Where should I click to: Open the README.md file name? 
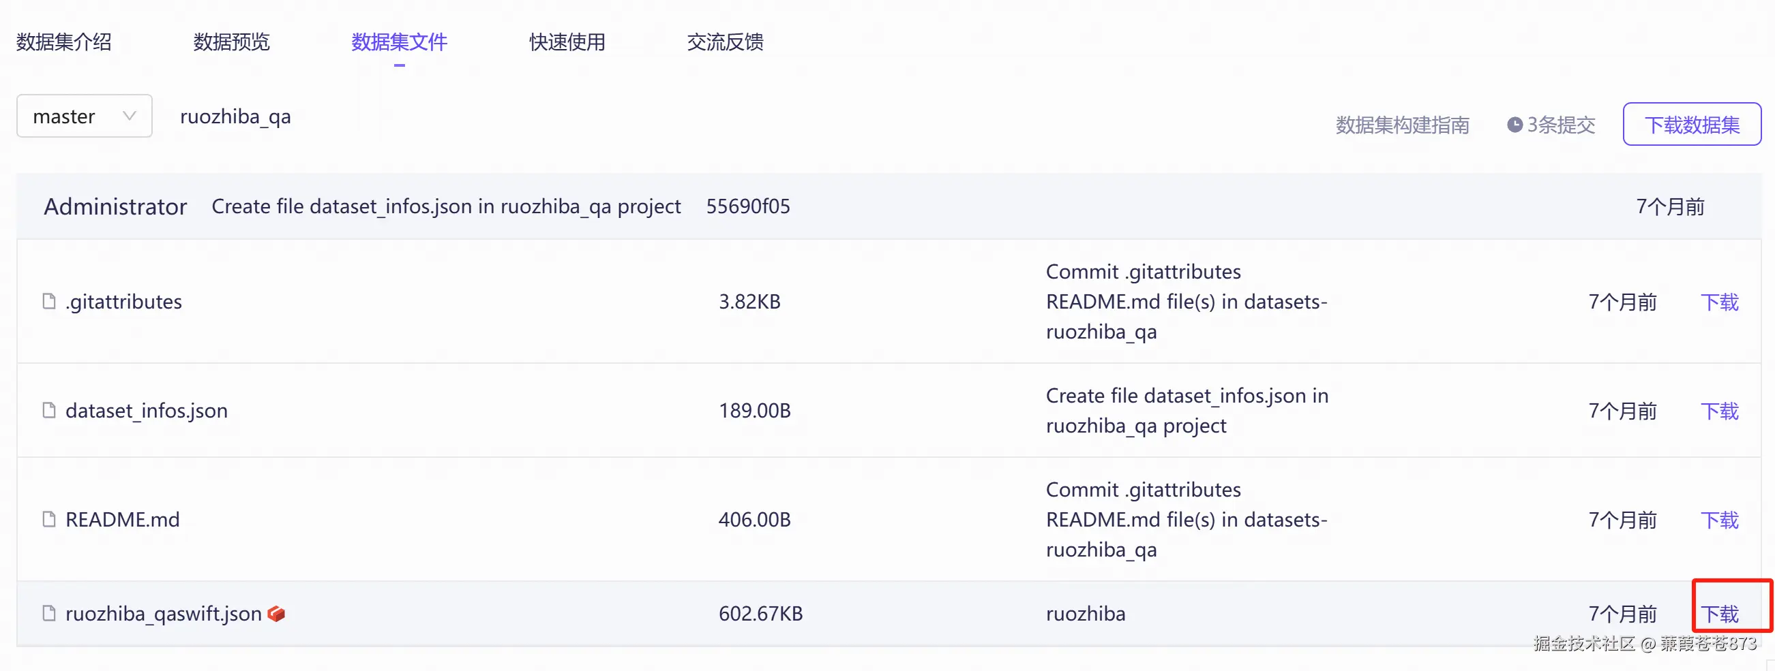[123, 520]
